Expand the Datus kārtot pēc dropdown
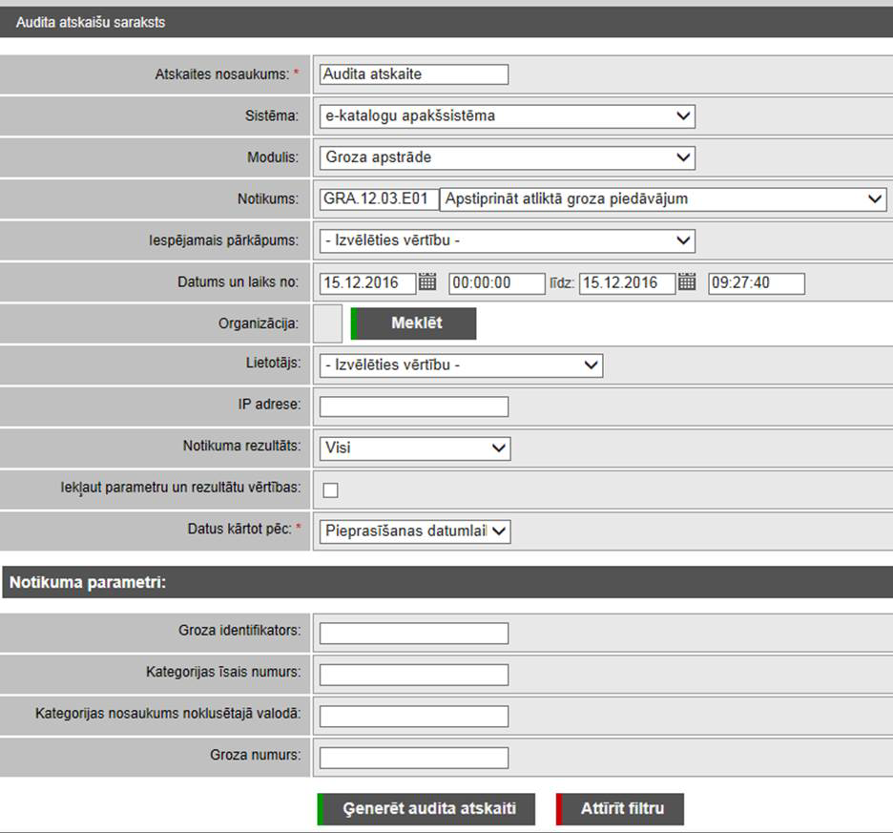This screenshot has height=833, width=893. point(415,531)
